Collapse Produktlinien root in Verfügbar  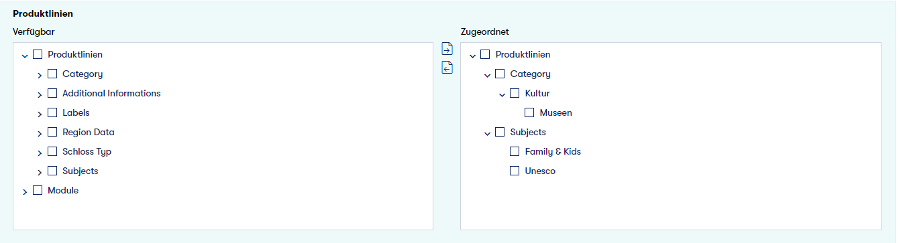[x=25, y=56]
